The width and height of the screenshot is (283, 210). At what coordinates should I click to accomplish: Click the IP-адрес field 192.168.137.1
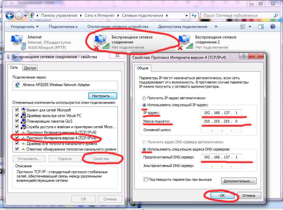pyautogui.click(x=221, y=113)
